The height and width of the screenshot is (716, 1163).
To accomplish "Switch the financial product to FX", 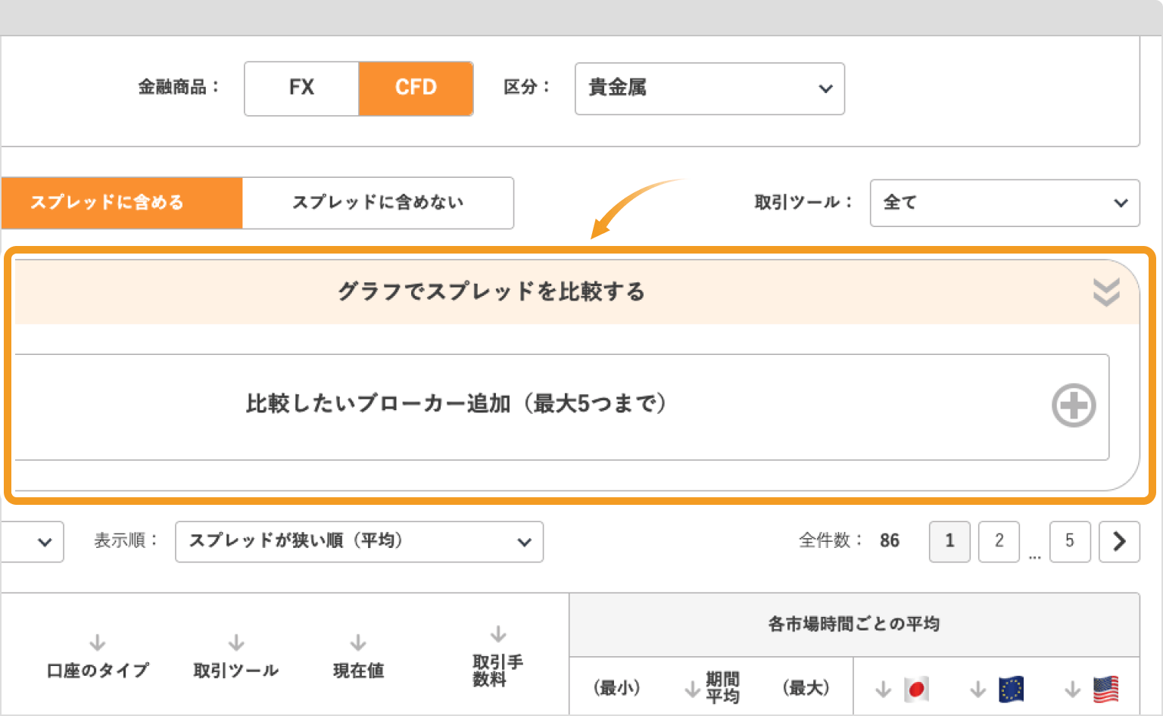I will click(x=301, y=88).
